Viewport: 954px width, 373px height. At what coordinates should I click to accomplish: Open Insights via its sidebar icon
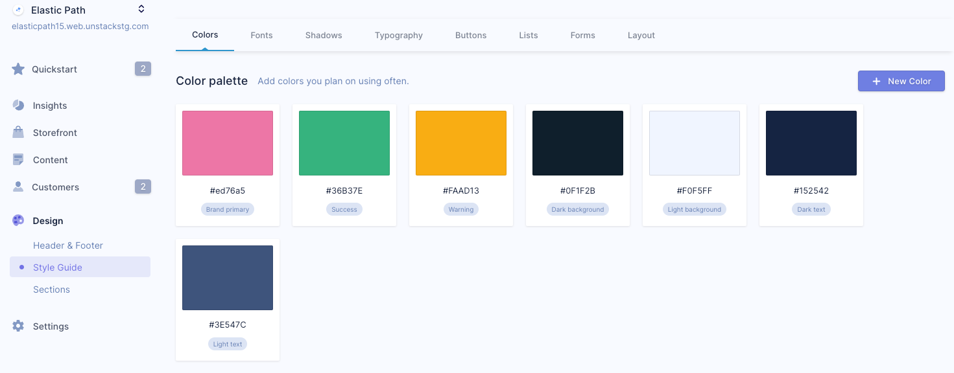18,105
